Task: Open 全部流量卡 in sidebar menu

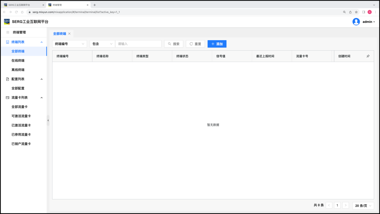Action: [x=19, y=107]
